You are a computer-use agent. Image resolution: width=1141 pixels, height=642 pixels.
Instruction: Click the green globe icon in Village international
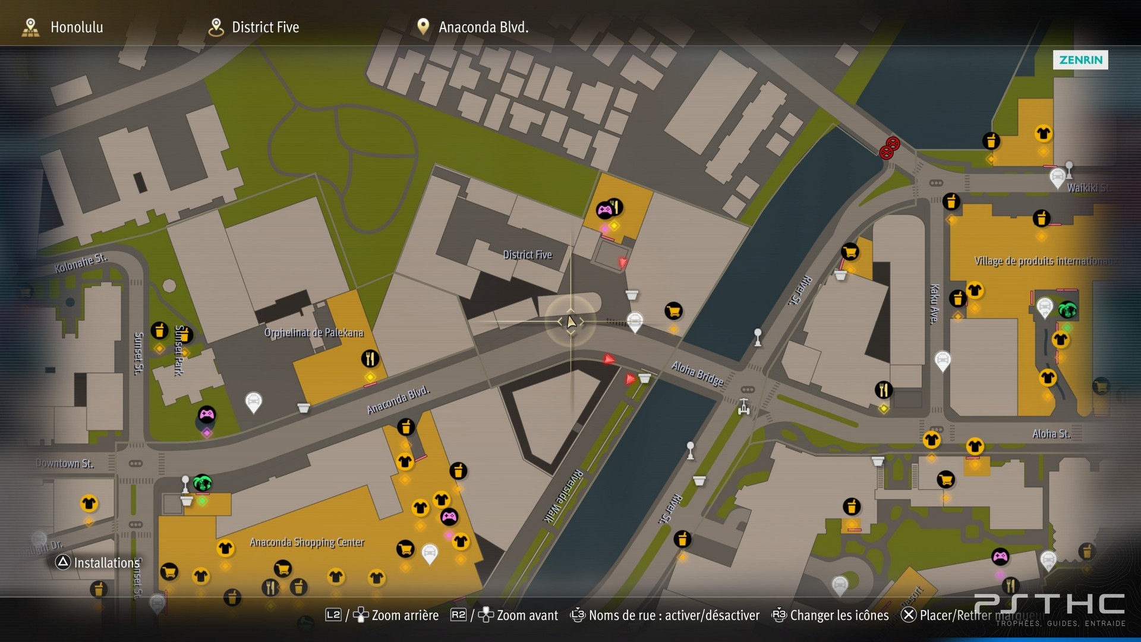(x=1068, y=310)
